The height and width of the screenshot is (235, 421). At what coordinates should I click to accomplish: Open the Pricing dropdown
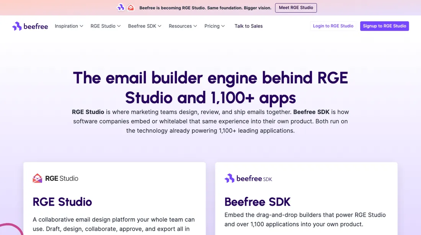[x=215, y=26]
